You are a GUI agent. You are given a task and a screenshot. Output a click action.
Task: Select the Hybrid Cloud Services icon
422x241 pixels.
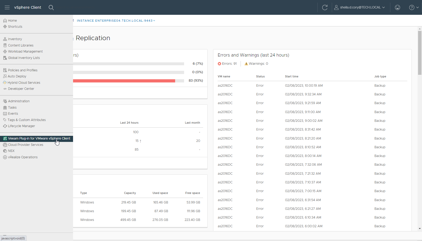[x=5, y=82]
